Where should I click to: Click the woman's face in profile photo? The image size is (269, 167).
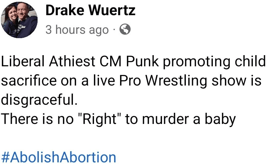13,16
